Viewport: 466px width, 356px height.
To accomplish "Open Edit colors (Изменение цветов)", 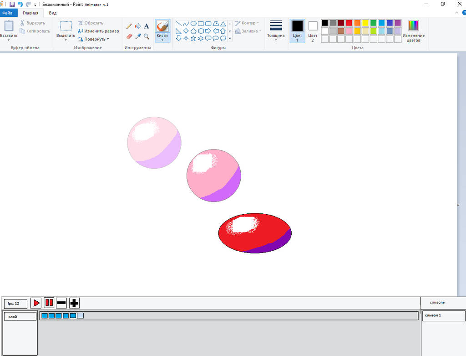I will pos(413,31).
